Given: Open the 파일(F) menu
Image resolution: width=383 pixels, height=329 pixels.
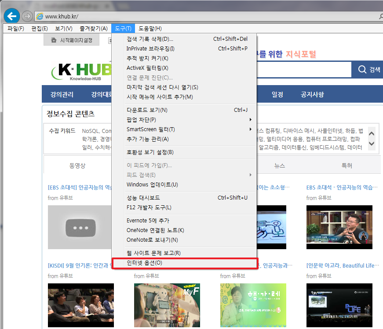Looking at the screenshot, I should click(x=16, y=29).
